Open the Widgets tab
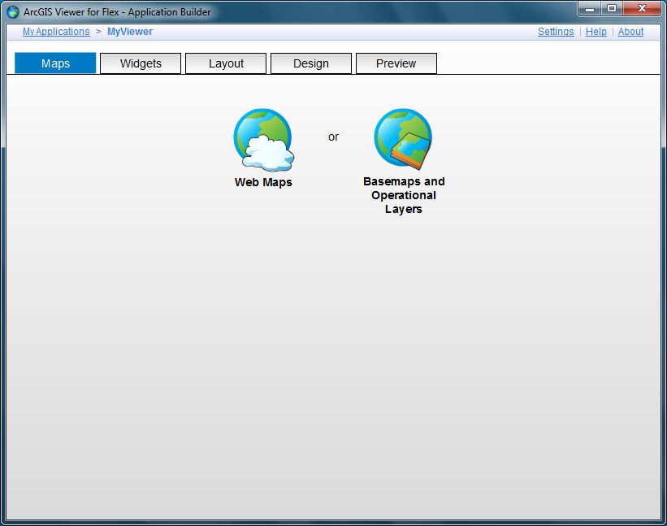This screenshot has width=667, height=526. click(141, 63)
